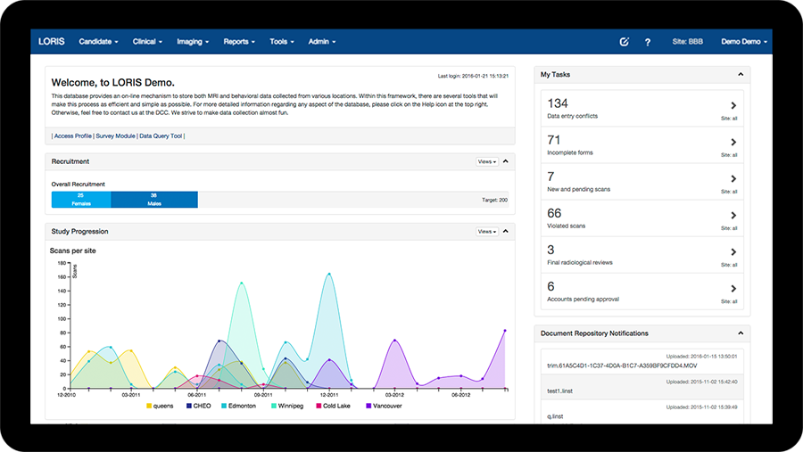Screen dimensions: 803x452
Task: Open the 6 Accounts pending approval task
Action: [642, 292]
